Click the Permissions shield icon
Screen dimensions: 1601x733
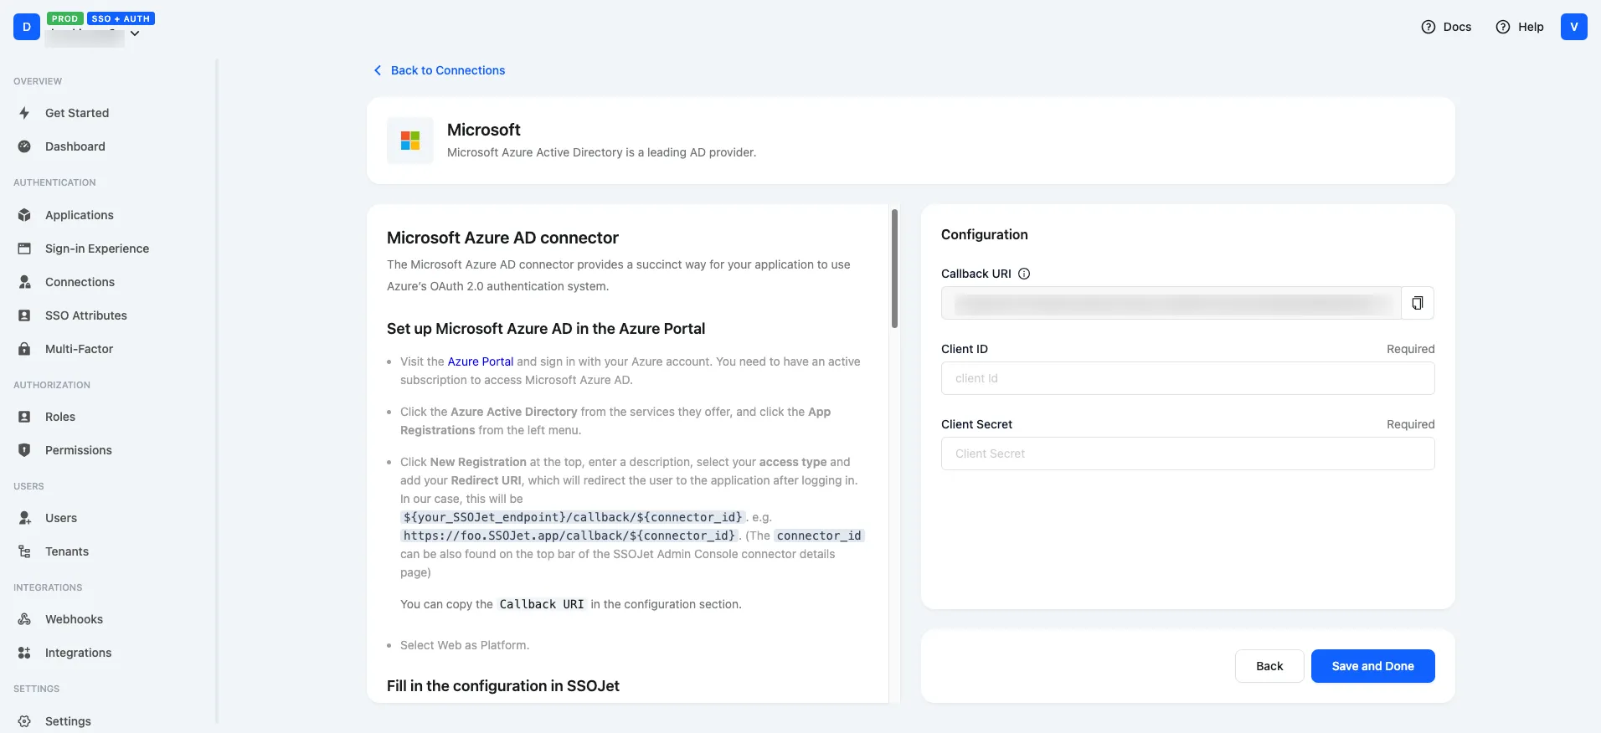click(x=24, y=450)
